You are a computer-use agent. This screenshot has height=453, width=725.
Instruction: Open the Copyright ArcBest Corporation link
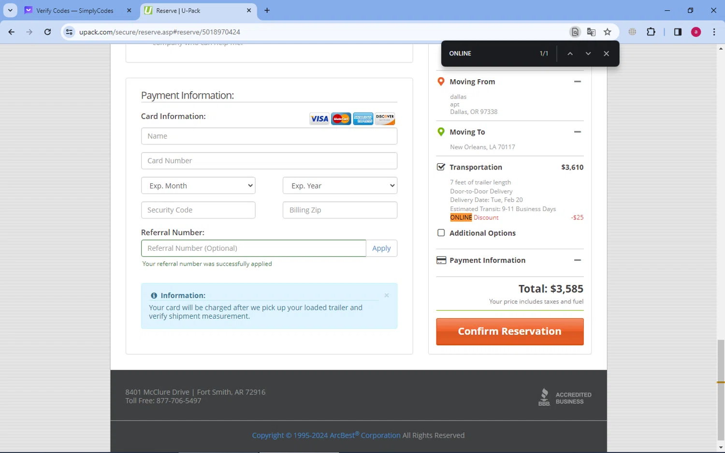tap(326, 435)
